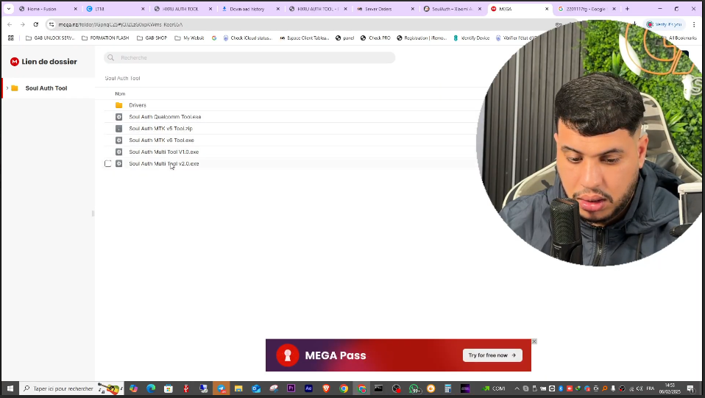This screenshot has height=398, width=705.
Task: Reload the current page
Action: coord(36,24)
